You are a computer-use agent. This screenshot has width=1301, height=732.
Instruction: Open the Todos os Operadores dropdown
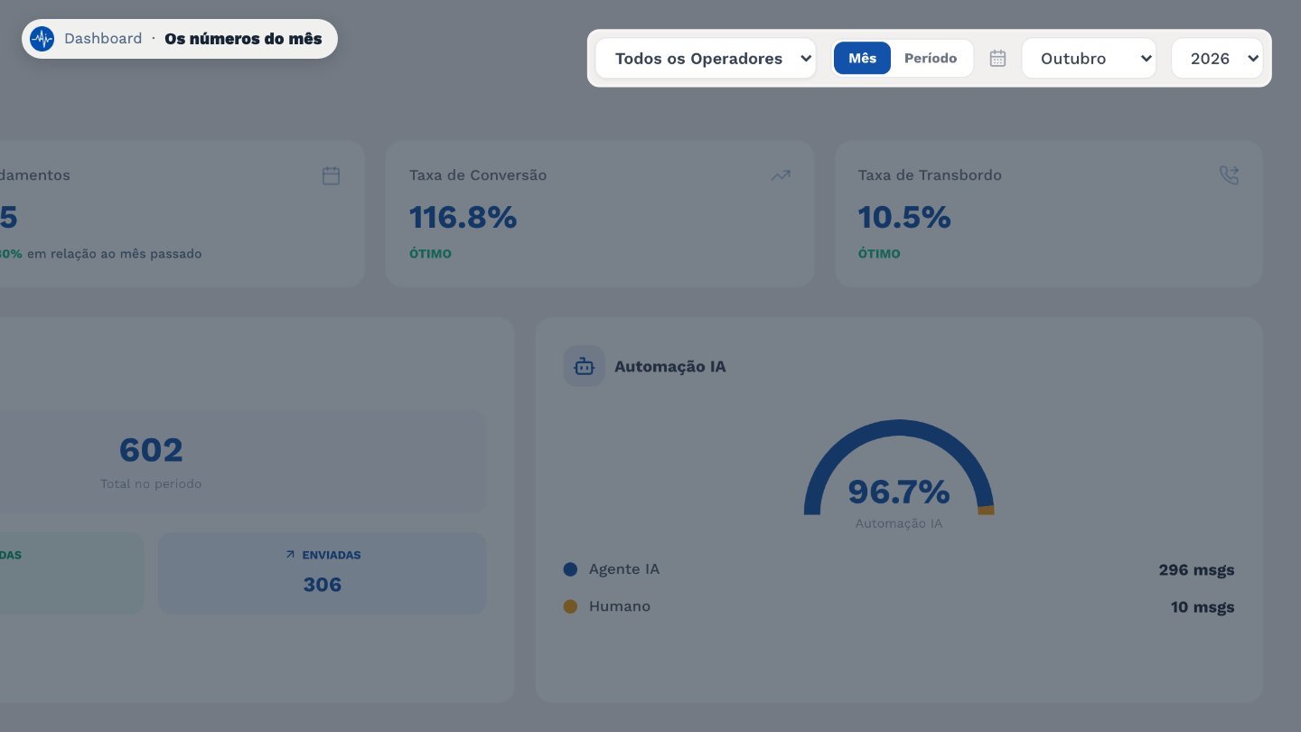point(706,59)
